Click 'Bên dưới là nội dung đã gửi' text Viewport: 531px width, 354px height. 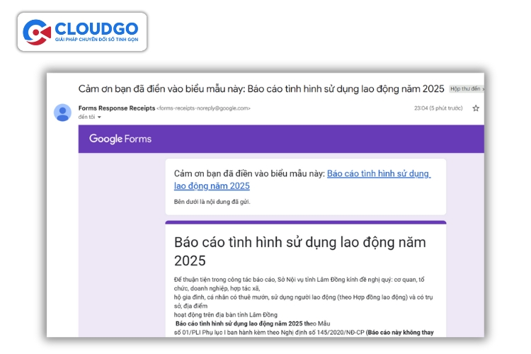(x=212, y=202)
